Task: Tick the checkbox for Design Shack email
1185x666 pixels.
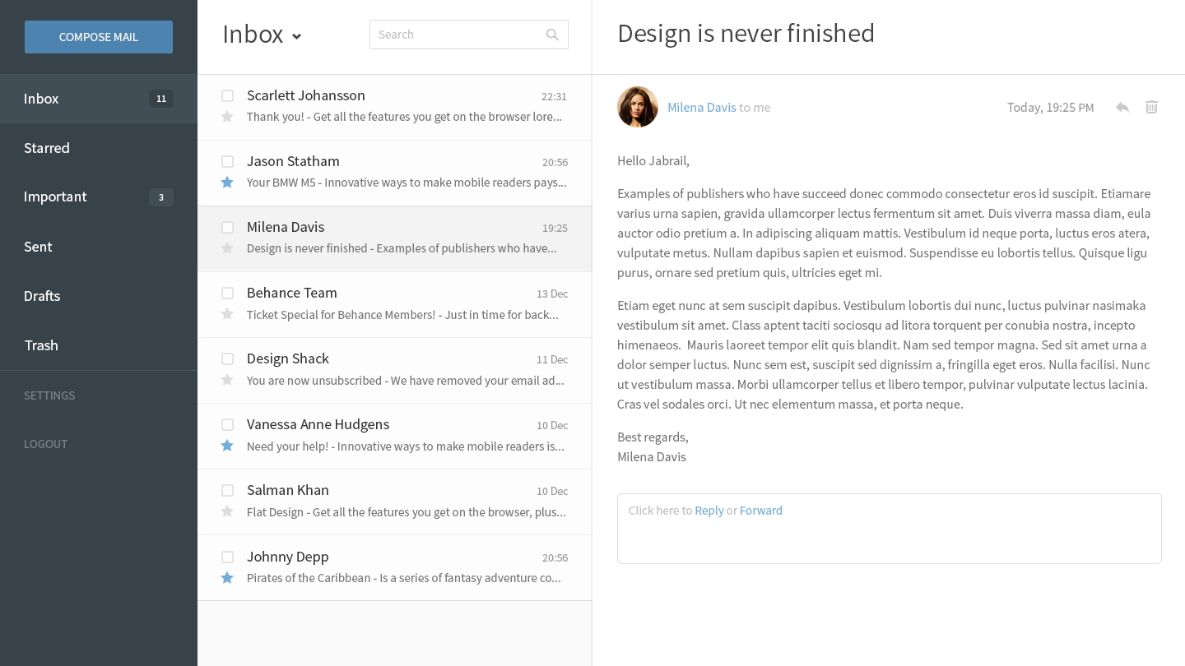Action: click(x=228, y=359)
